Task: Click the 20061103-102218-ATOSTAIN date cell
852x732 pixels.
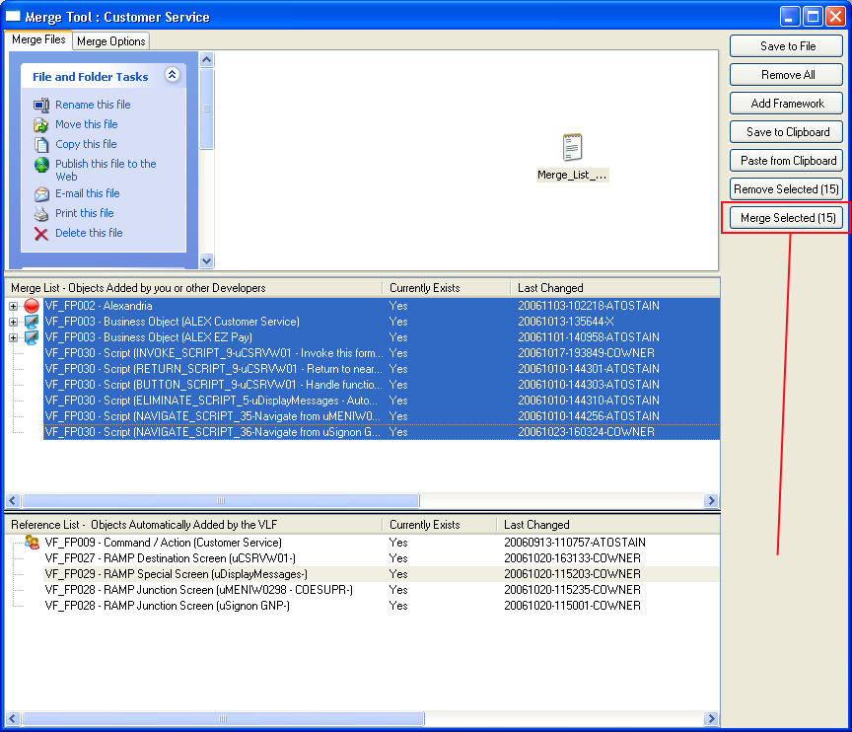Action: coord(589,306)
